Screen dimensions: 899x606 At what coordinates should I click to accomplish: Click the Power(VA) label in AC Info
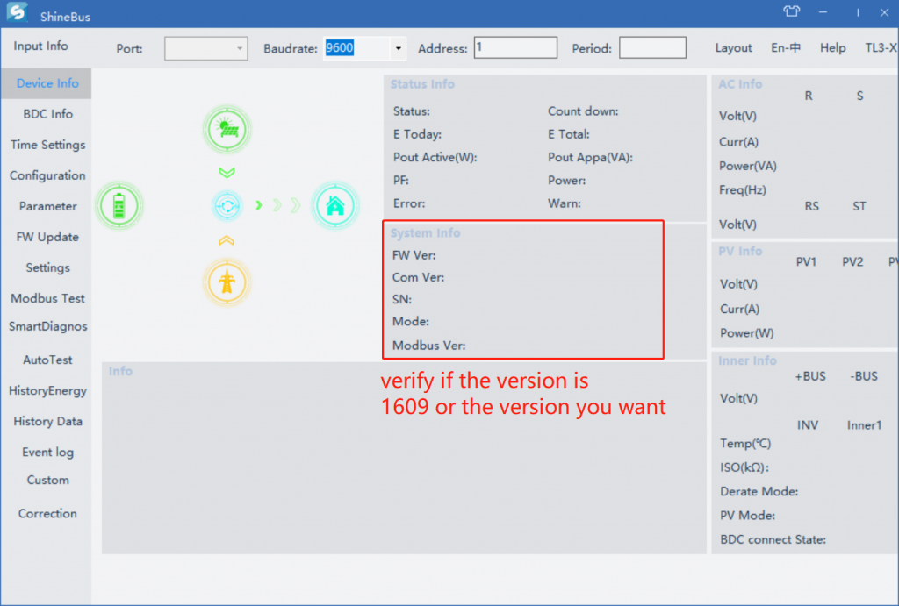click(x=748, y=166)
